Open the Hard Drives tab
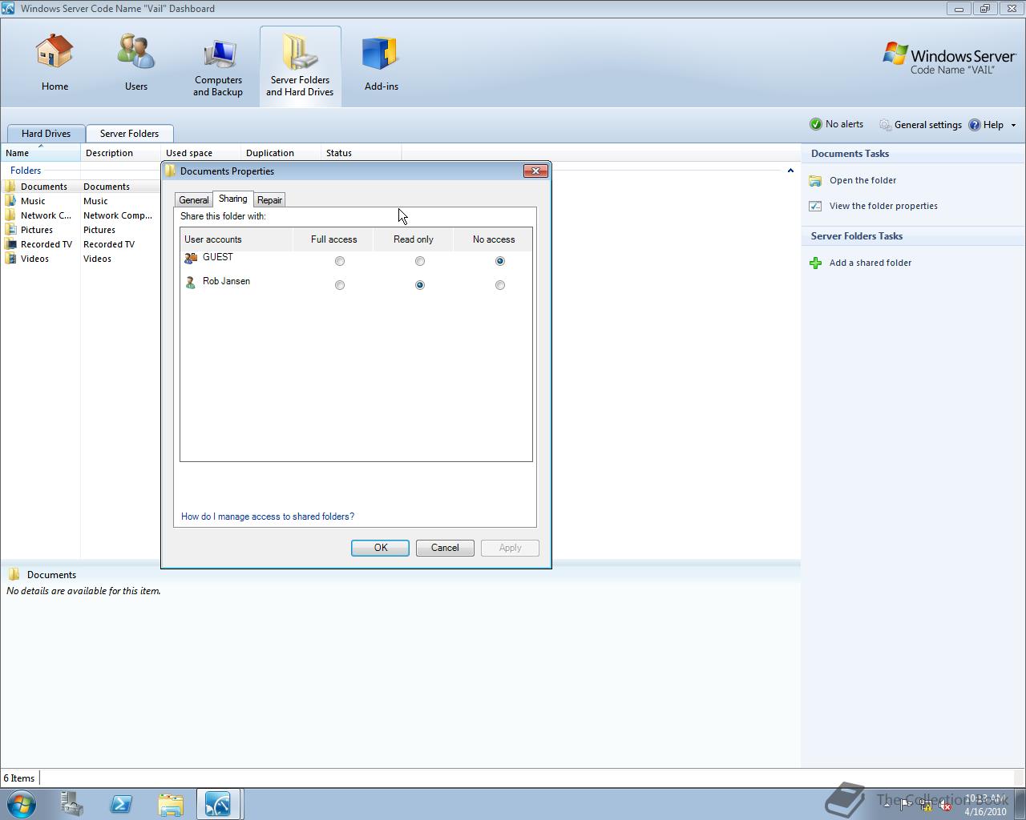1026x820 pixels. point(46,134)
